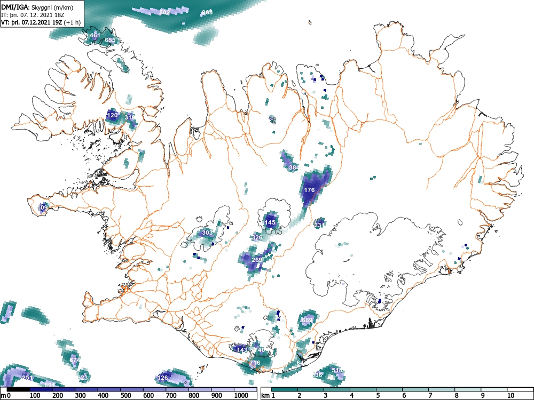Screen dimensions: 534x400
Task: Click the visibility value 145
Action: coord(270,222)
